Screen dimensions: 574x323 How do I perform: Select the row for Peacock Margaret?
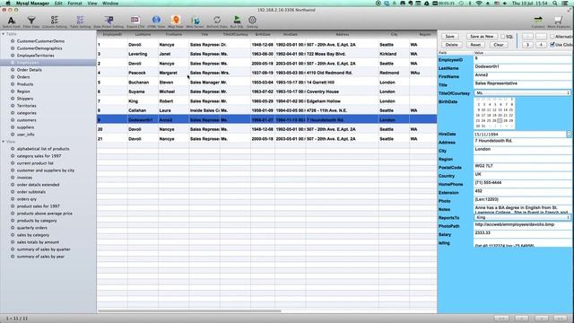pos(267,73)
